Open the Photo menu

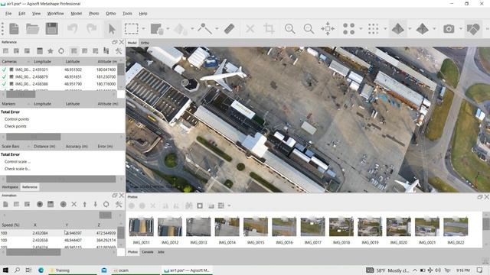[93, 14]
